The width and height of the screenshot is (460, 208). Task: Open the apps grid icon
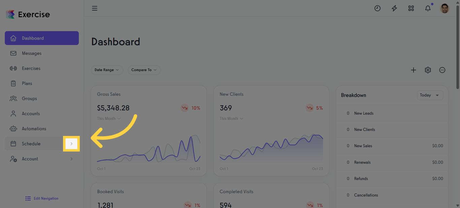pos(411,8)
